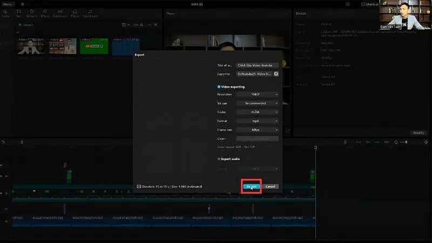Viewport: 432px width, 243px height.
Task: Open the audio Format dropdown under Export audio
Action: pos(258,168)
